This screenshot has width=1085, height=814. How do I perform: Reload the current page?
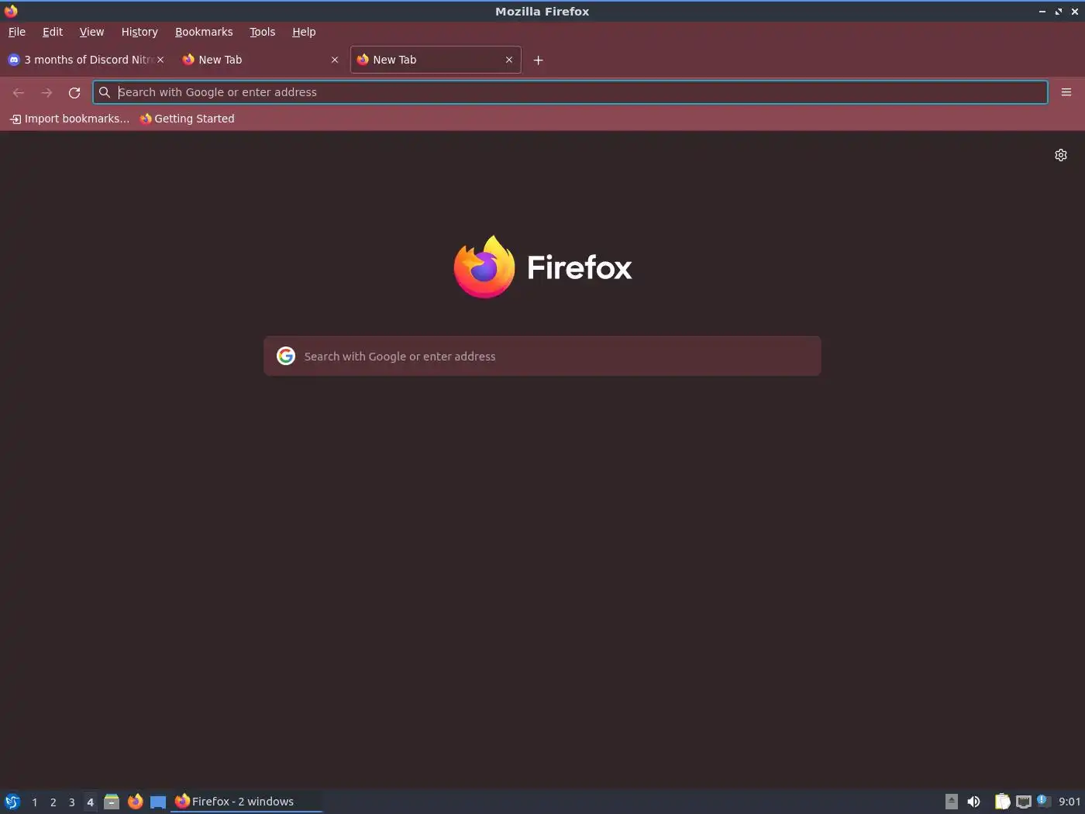[x=74, y=92]
